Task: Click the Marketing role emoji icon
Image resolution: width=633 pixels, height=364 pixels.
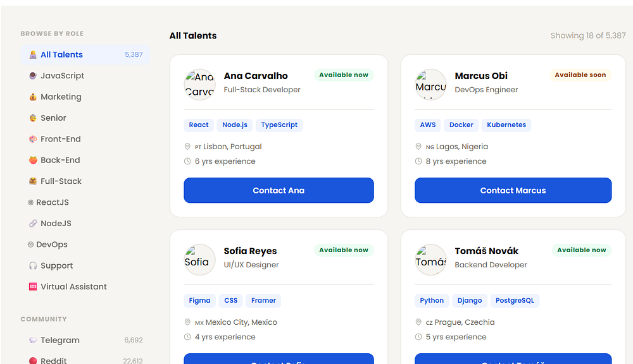Action: pyautogui.click(x=33, y=97)
